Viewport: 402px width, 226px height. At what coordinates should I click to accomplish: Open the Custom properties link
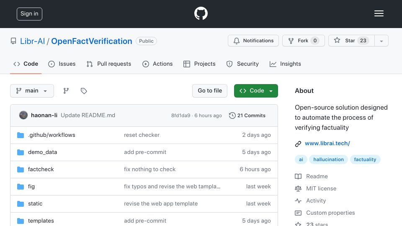(330, 213)
